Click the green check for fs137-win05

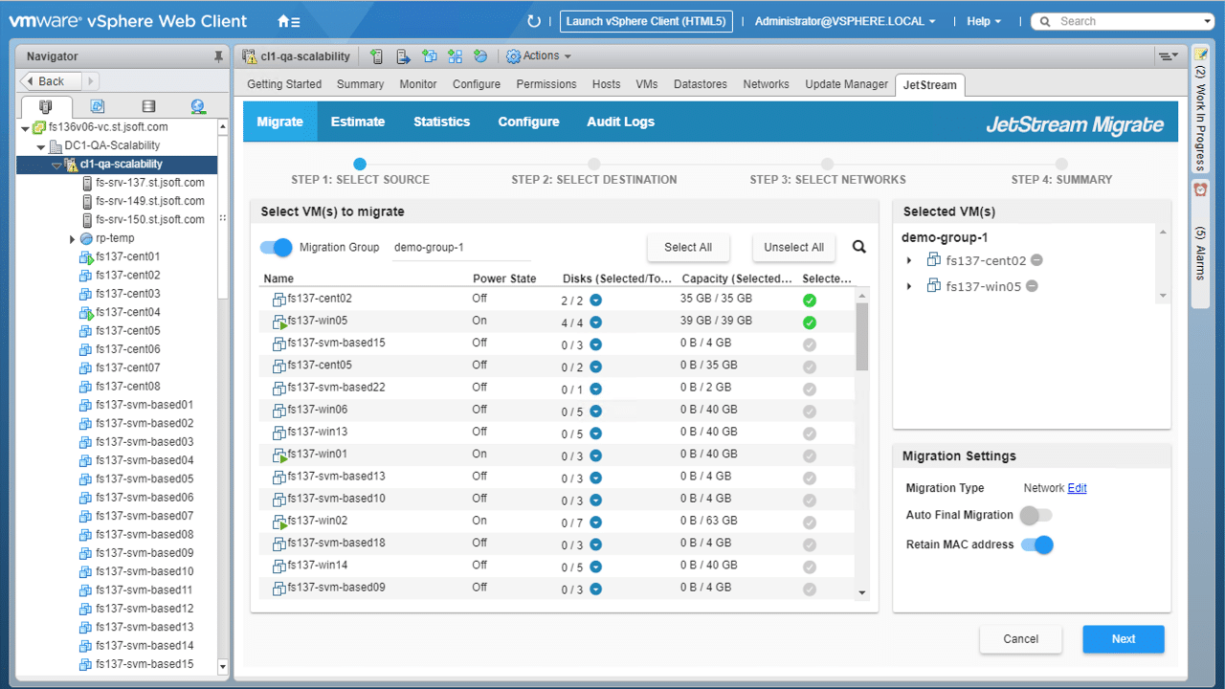click(x=810, y=322)
